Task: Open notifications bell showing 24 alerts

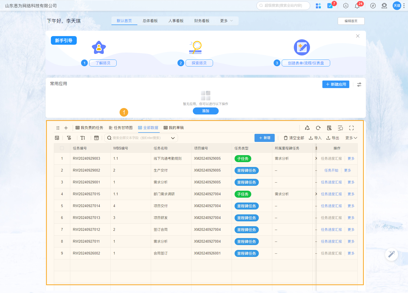Action: tap(357, 6)
